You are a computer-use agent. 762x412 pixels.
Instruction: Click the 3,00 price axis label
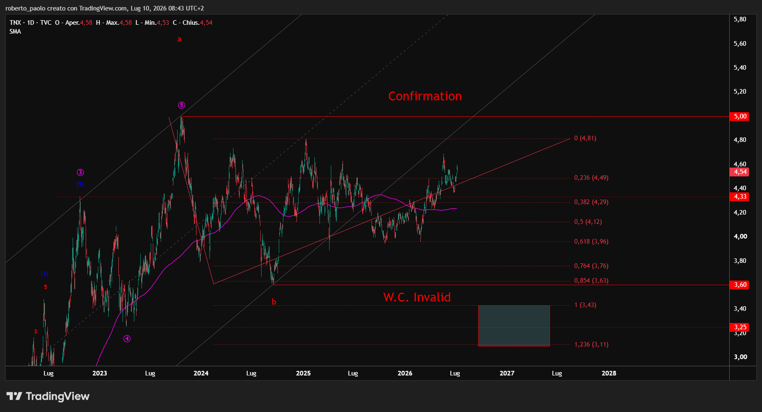click(x=740, y=357)
